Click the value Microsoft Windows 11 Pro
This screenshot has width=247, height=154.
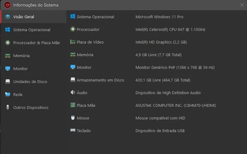click(159, 17)
